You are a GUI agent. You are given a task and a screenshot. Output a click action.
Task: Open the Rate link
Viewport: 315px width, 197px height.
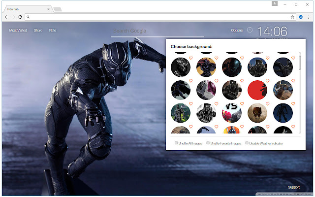tap(53, 31)
